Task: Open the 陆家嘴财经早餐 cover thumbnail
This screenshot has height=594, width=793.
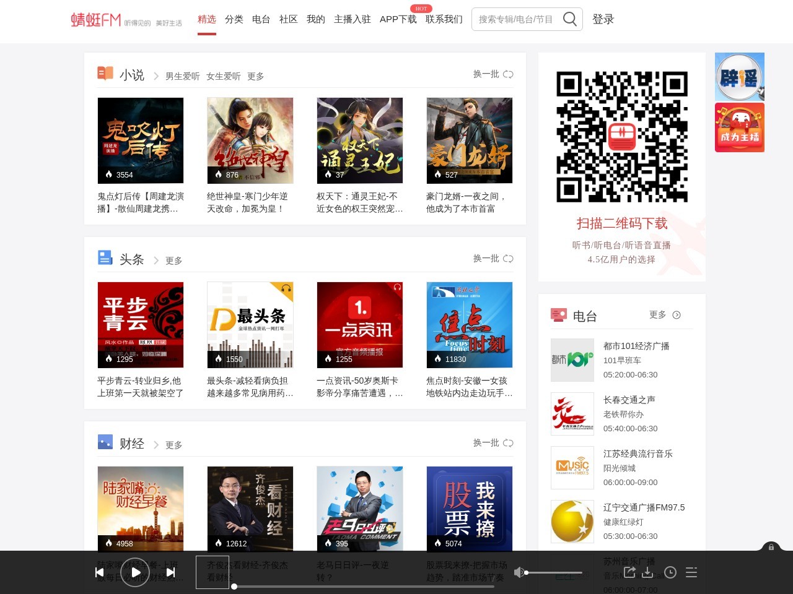Action: 141,509
